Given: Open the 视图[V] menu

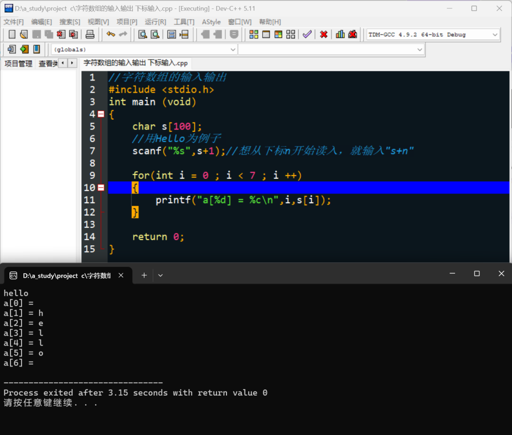Looking at the screenshot, I should point(98,22).
